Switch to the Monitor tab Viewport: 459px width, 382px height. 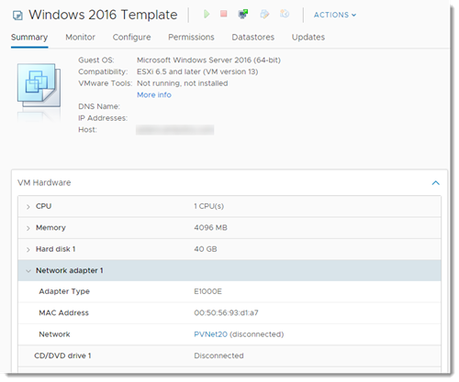(80, 38)
